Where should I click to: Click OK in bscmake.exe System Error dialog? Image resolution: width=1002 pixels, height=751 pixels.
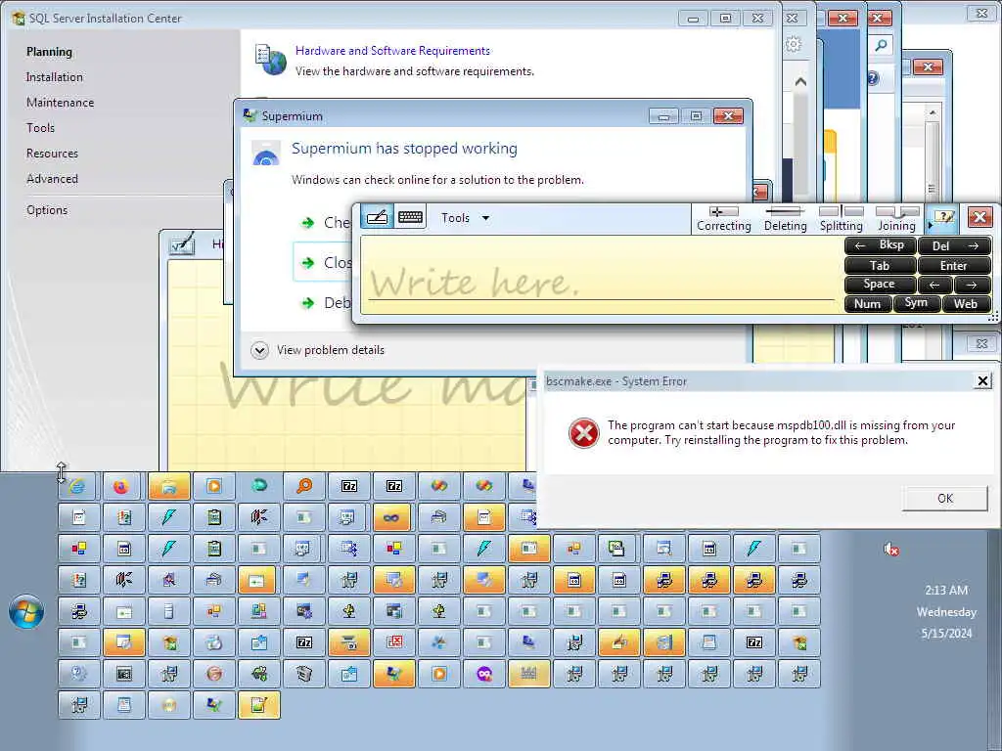[944, 498]
